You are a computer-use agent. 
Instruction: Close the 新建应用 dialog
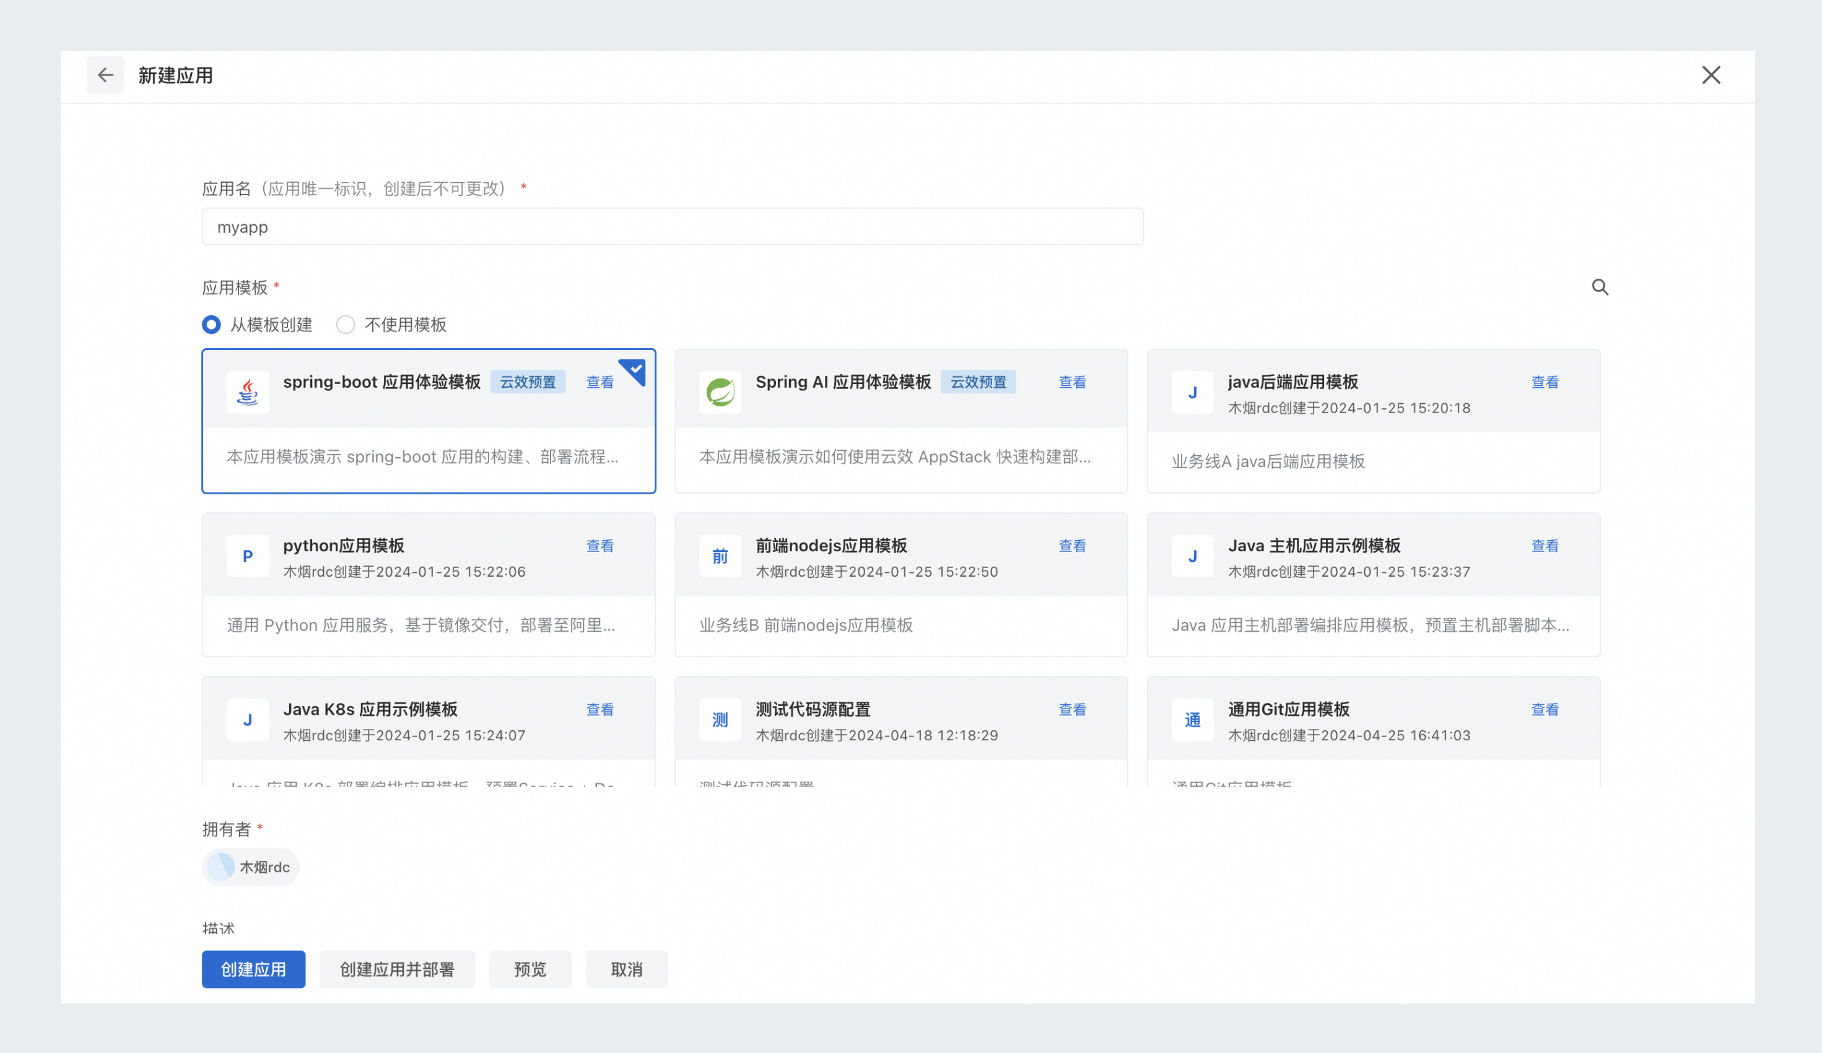click(x=1711, y=75)
